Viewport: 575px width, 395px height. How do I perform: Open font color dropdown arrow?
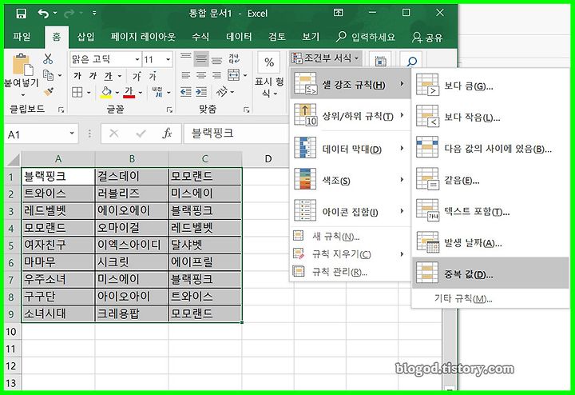click(x=140, y=93)
